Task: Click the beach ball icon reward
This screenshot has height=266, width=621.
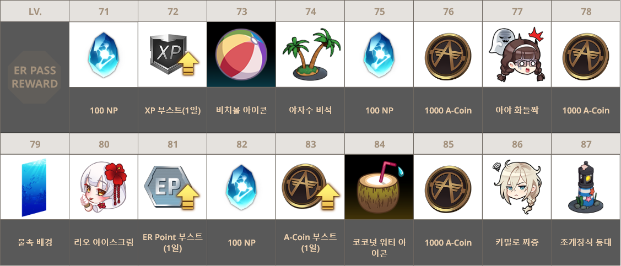Action: 241,54
